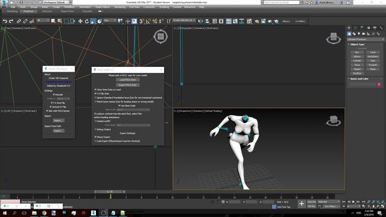Image resolution: width=386 pixels, height=217 pixels.
Task: Open the Create Selection Set dropdown
Action: [x=184, y=20]
